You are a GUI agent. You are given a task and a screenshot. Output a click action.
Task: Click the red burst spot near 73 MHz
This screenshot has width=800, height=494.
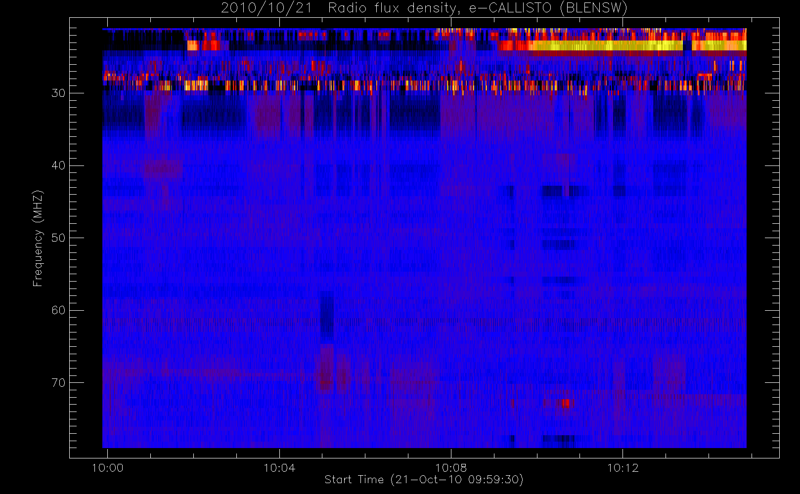click(565, 403)
